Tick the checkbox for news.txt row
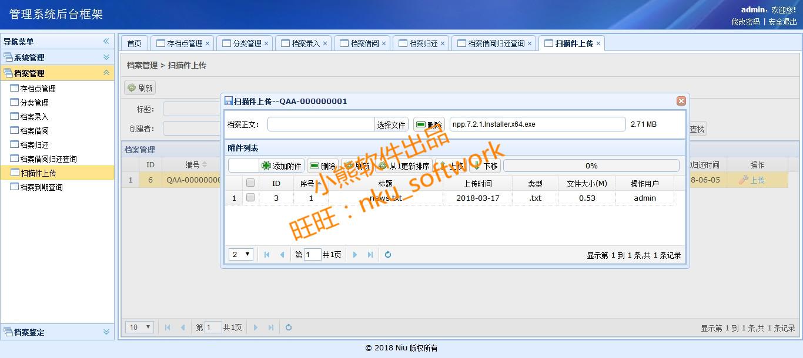 pyautogui.click(x=250, y=198)
